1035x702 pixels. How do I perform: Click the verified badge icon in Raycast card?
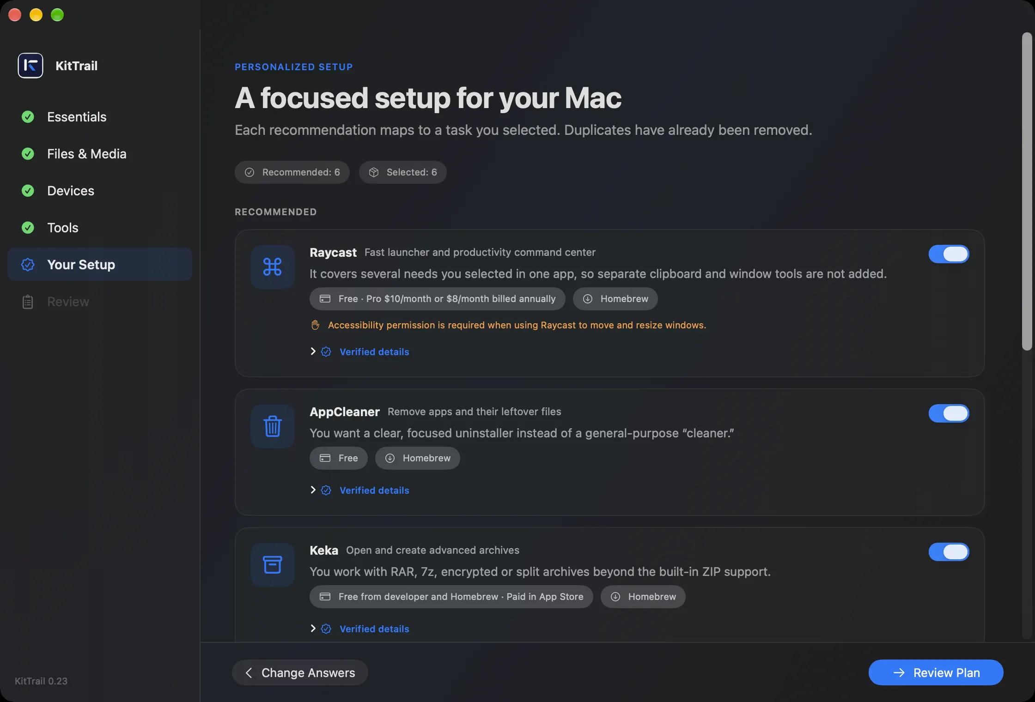point(326,352)
